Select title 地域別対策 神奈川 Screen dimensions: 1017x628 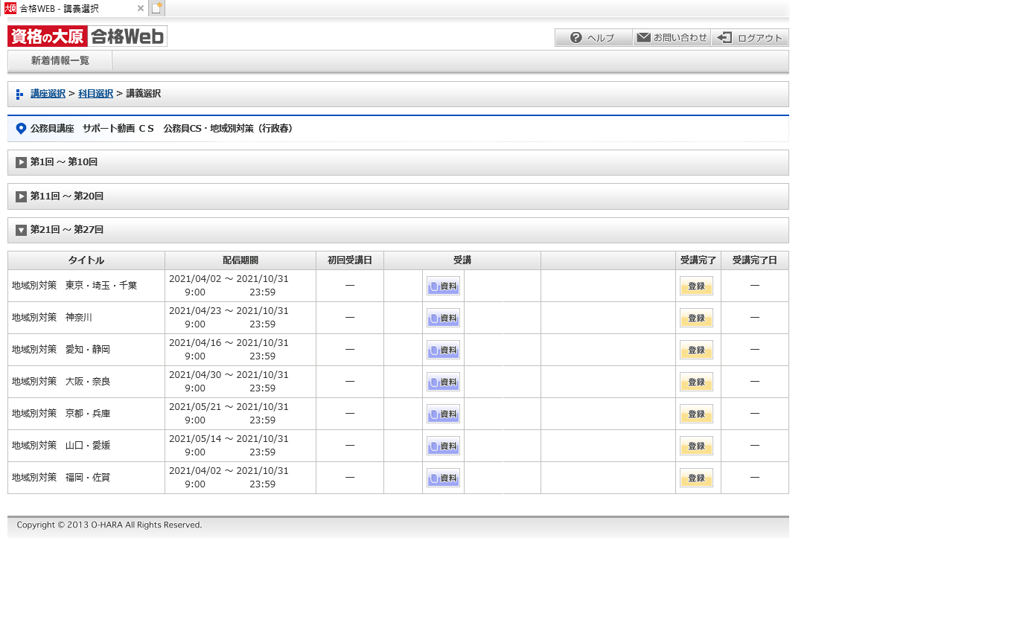[x=52, y=318]
